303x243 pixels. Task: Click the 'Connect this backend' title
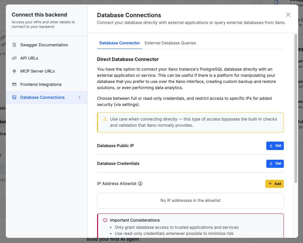point(39,15)
